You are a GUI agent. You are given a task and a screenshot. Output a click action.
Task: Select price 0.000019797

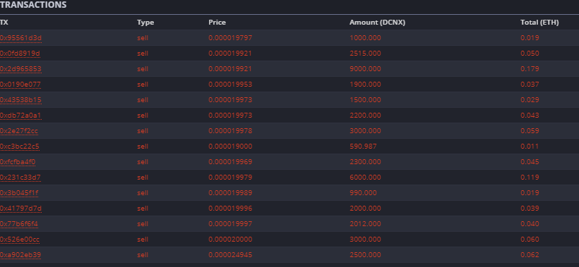coord(230,38)
